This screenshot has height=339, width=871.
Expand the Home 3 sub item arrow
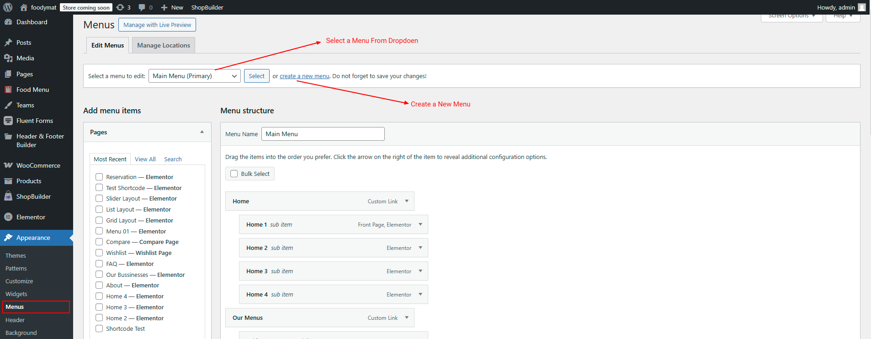coord(420,271)
